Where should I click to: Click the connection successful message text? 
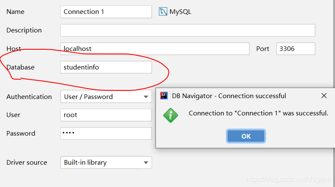pyautogui.click(x=258, y=113)
